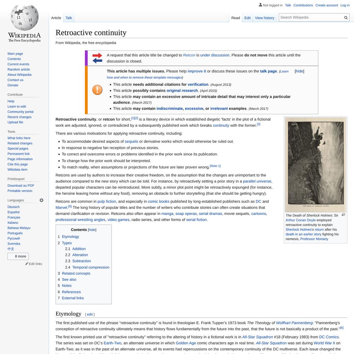354x354 pixels.
Task: Open the View history tab
Action: coord(264,18)
